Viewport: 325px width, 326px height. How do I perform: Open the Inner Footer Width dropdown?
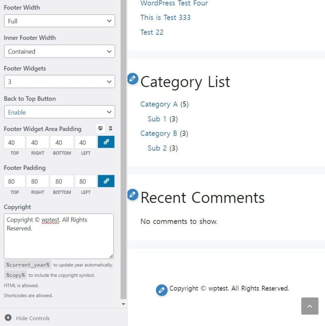59,52
